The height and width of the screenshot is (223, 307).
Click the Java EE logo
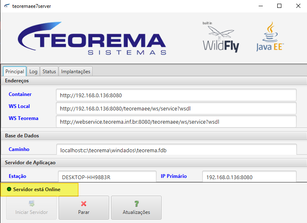click(270, 36)
